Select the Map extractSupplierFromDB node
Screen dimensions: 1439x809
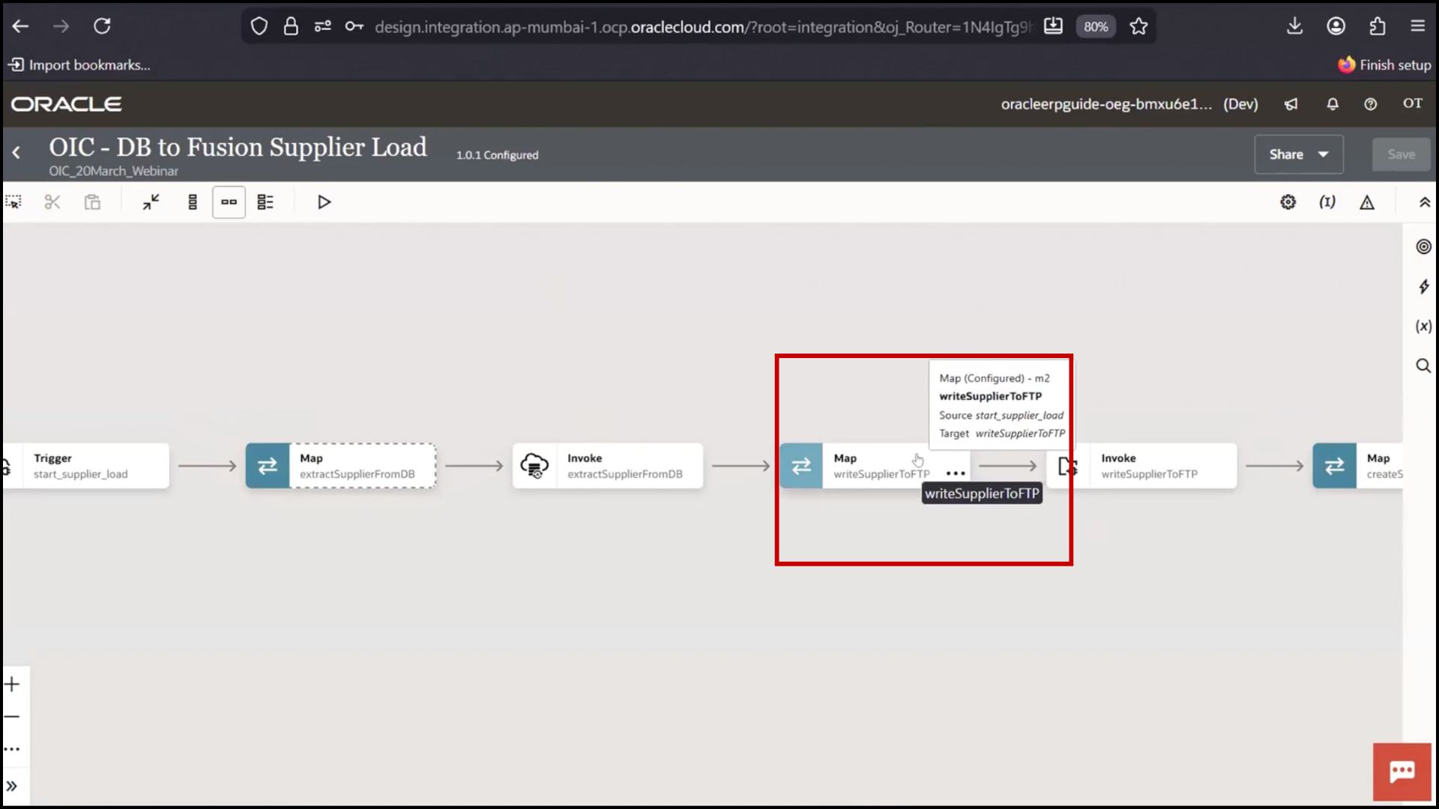tap(341, 466)
